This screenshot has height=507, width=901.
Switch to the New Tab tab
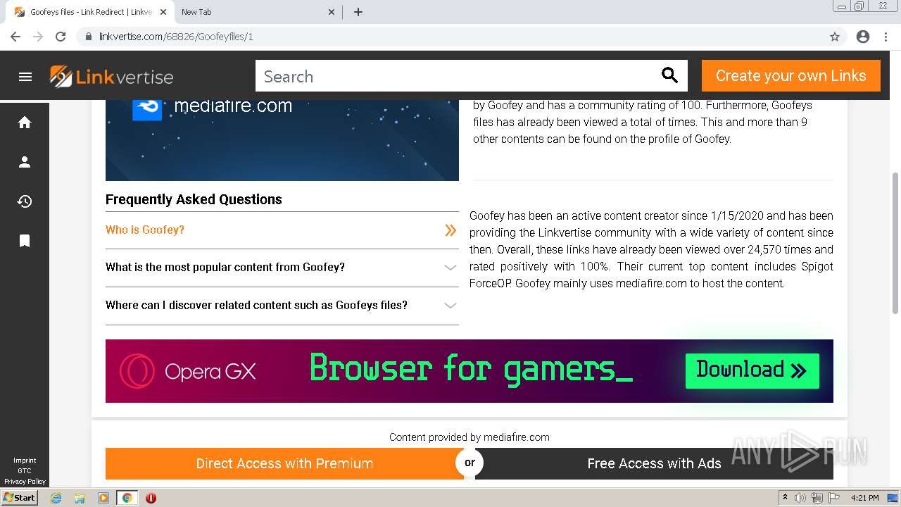[x=258, y=12]
